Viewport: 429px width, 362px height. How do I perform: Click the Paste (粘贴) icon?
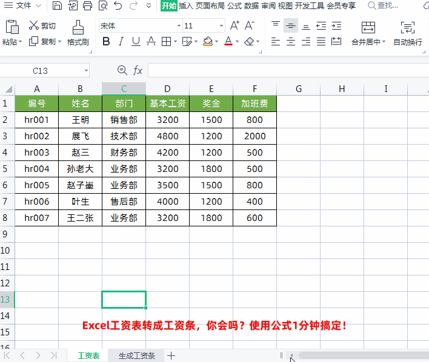[x=12, y=27]
